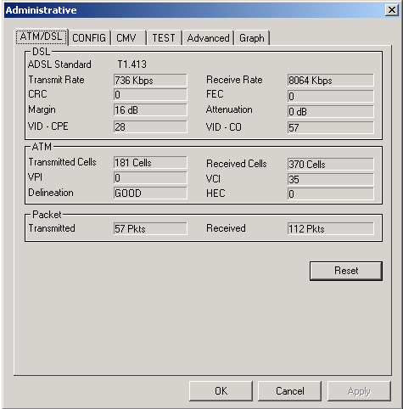Click the Received Cells field showing 370 Cells

click(x=330, y=164)
